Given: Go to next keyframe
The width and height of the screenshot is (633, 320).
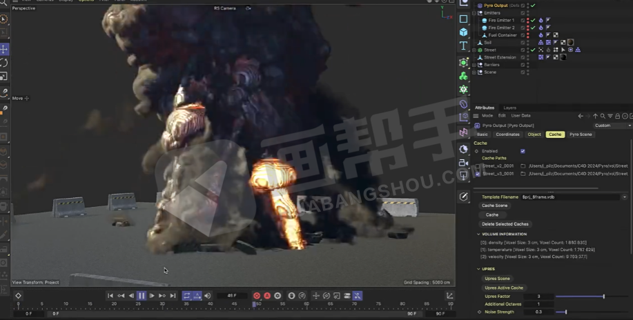Looking at the screenshot, I should coord(162,296).
